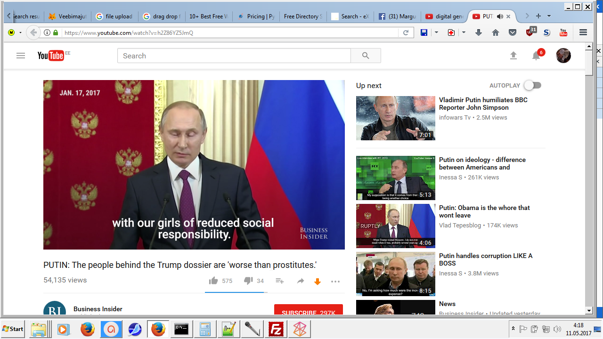Open dropdown arrow beside floppy save icon
Viewport: 603px width, 339px height.
pos(436,32)
